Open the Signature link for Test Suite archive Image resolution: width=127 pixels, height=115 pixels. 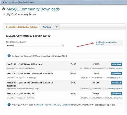coord(119,89)
